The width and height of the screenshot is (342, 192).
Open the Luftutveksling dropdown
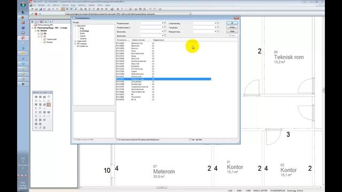[x=215, y=23]
